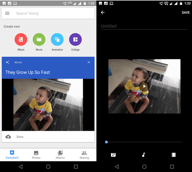Viewport: 192px width, 172px height.
Task: Tap the left phone's recent apps button
Action: 76,166
